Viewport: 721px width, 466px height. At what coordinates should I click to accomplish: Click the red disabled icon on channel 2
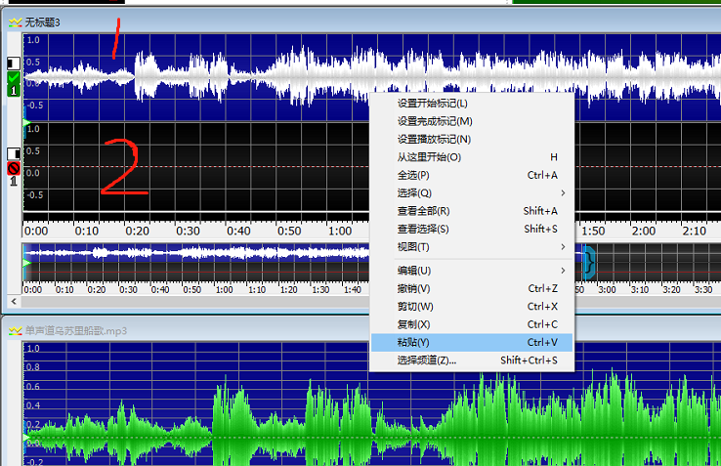[14, 168]
